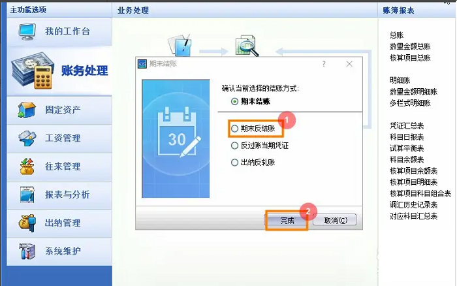Open 固定资产 module via its house icon
Screen dimensions: 457x286
point(26,110)
